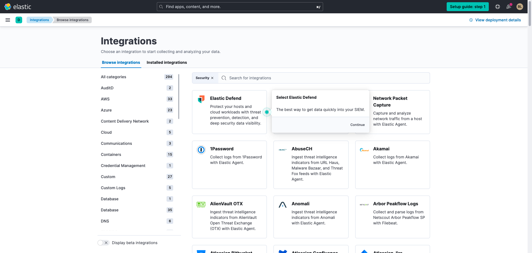
Task: Open the Anomali integration card title
Action: [x=300, y=204]
